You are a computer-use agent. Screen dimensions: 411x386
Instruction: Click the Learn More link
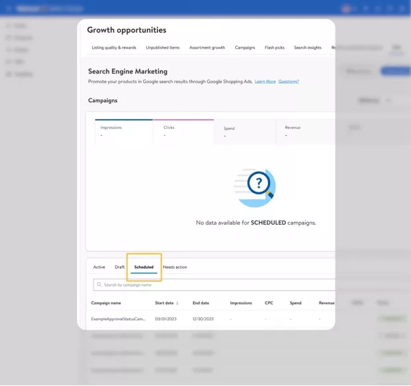pyautogui.click(x=265, y=82)
